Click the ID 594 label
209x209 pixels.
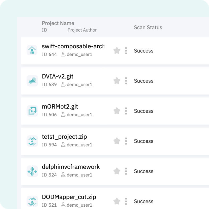coord(49,145)
